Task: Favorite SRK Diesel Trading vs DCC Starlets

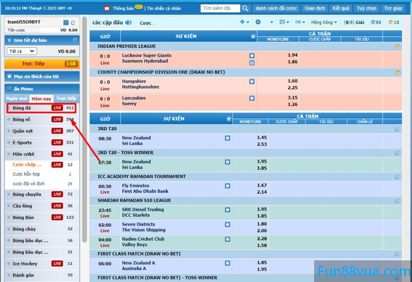Action: pyautogui.click(x=228, y=209)
